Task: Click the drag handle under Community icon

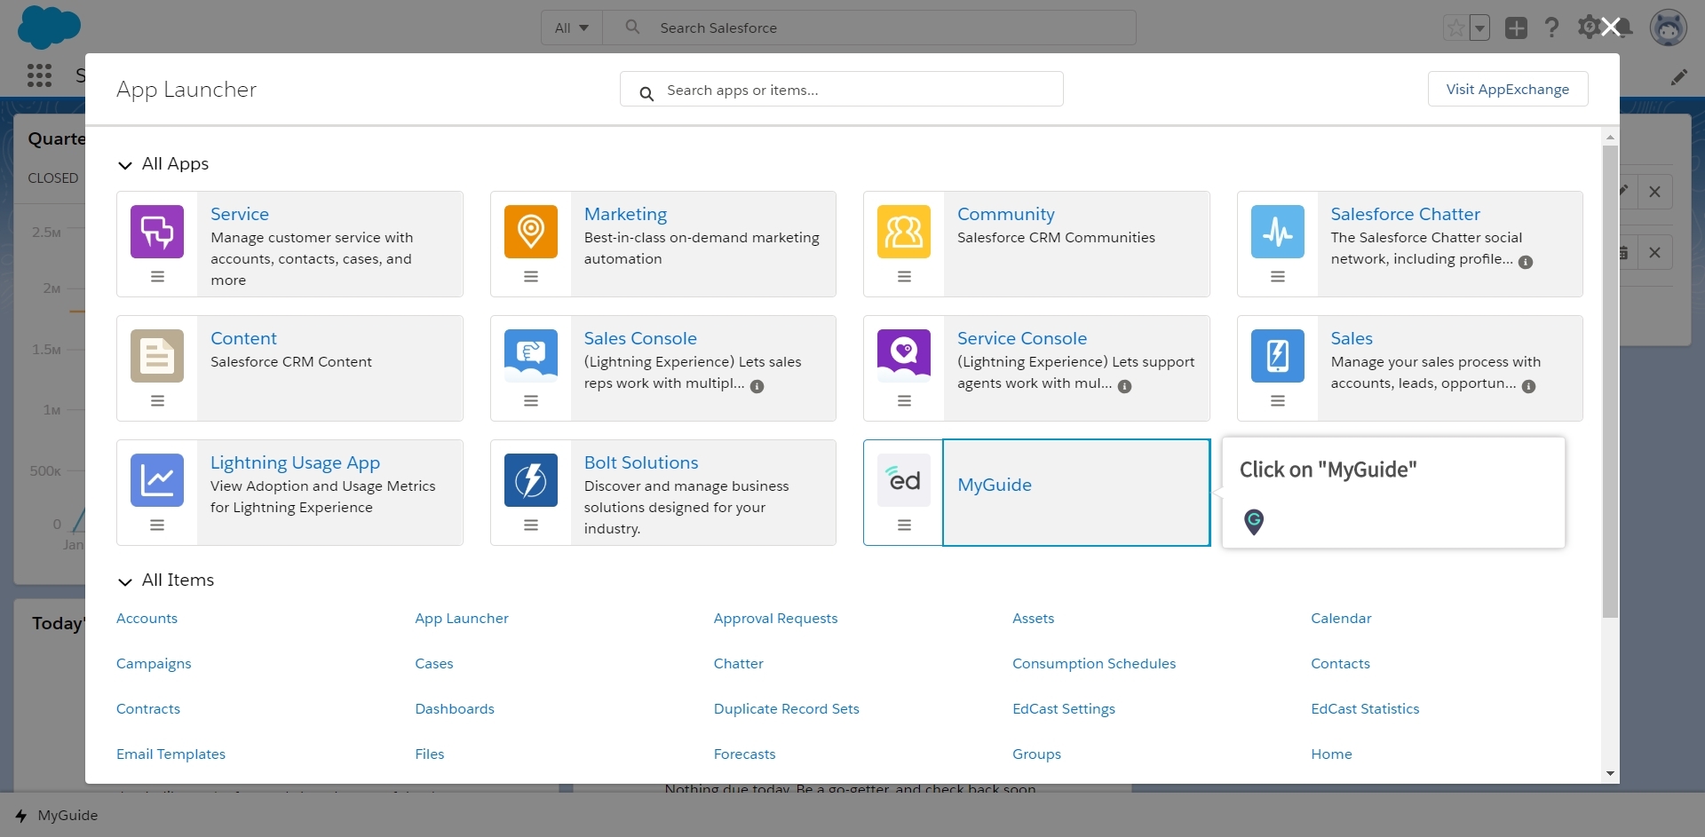Action: 904,276
